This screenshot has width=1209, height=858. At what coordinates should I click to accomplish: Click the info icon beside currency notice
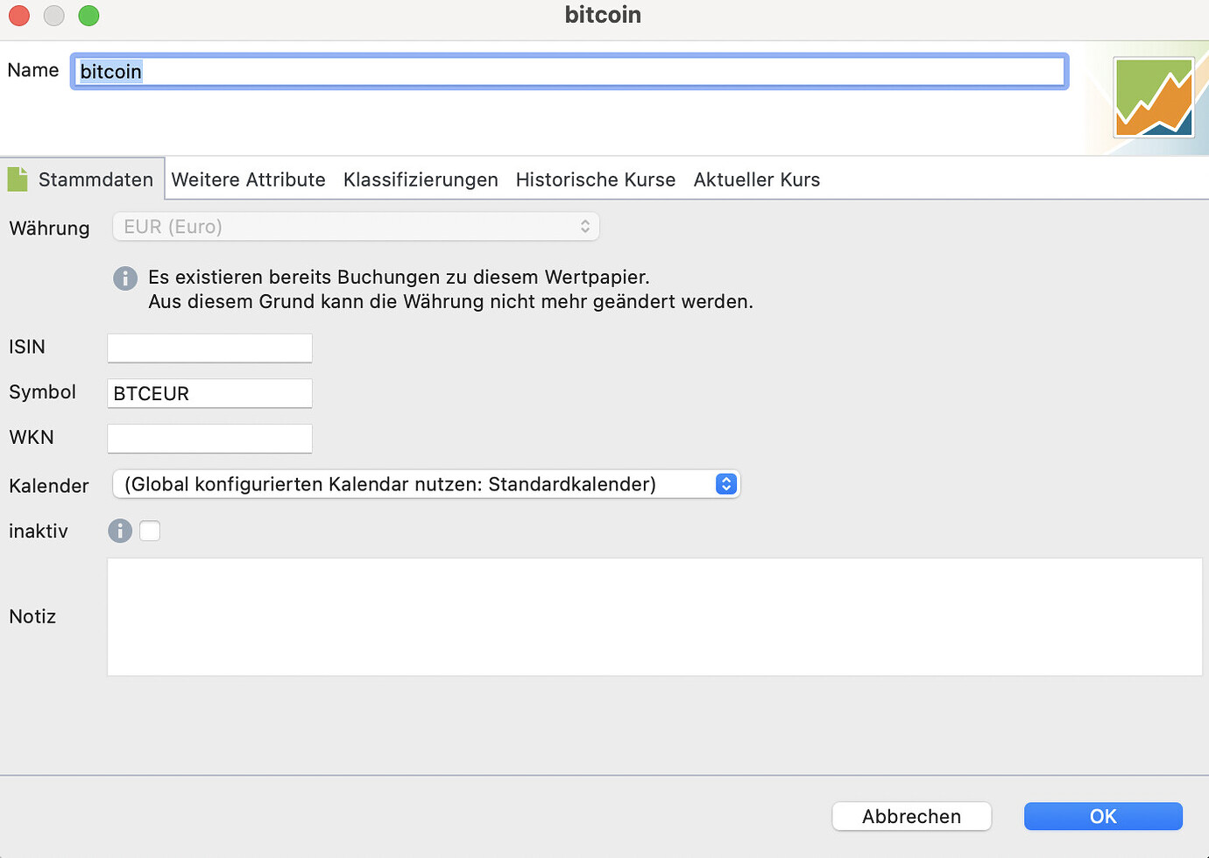point(125,278)
